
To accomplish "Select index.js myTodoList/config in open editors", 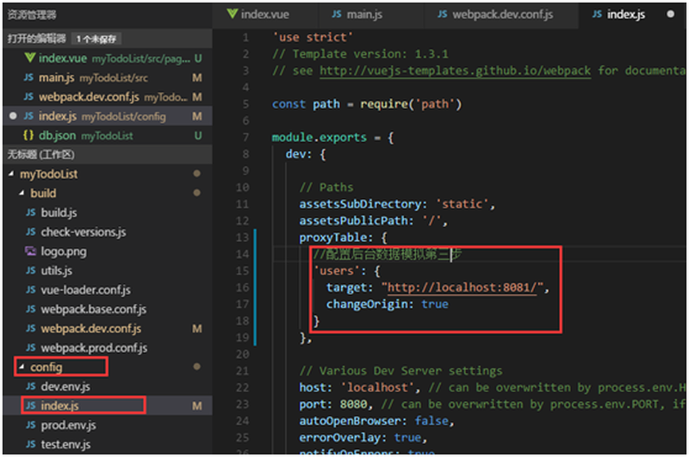I will [x=108, y=116].
